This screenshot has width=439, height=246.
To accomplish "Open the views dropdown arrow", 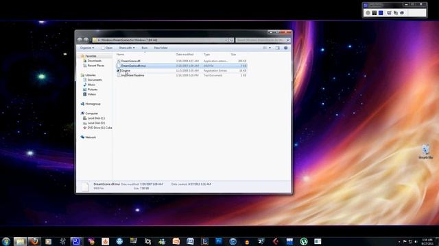I will point(270,48).
